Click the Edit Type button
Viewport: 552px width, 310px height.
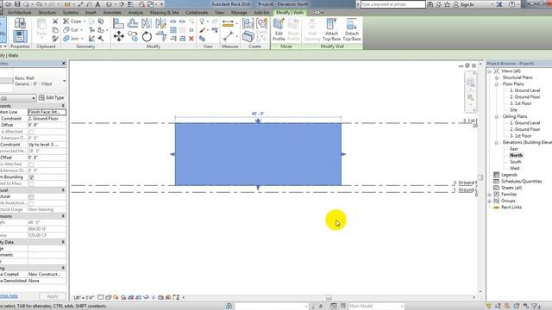coord(52,97)
